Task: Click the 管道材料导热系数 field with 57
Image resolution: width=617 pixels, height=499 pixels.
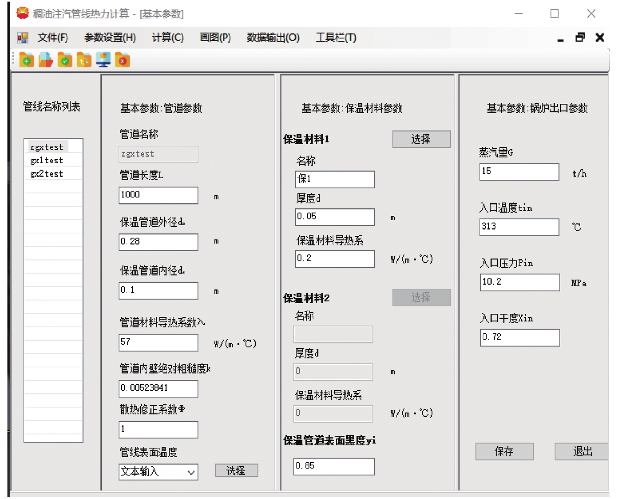Action: pyautogui.click(x=158, y=342)
